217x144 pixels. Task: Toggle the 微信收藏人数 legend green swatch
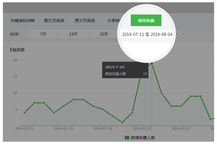point(127,138)
